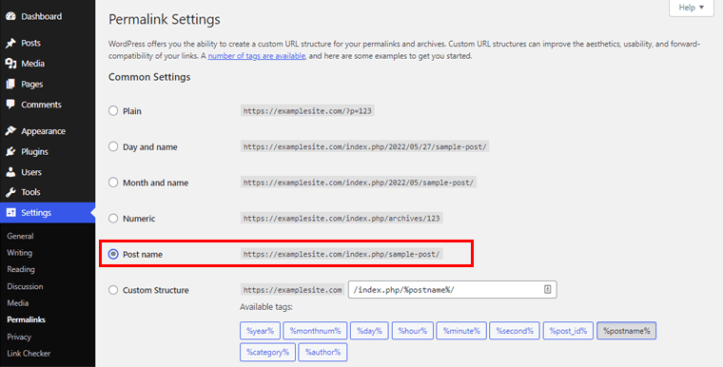The image size is (723, 367).
Task: Click the Users person icon
Action: click(x=10, y=172)
